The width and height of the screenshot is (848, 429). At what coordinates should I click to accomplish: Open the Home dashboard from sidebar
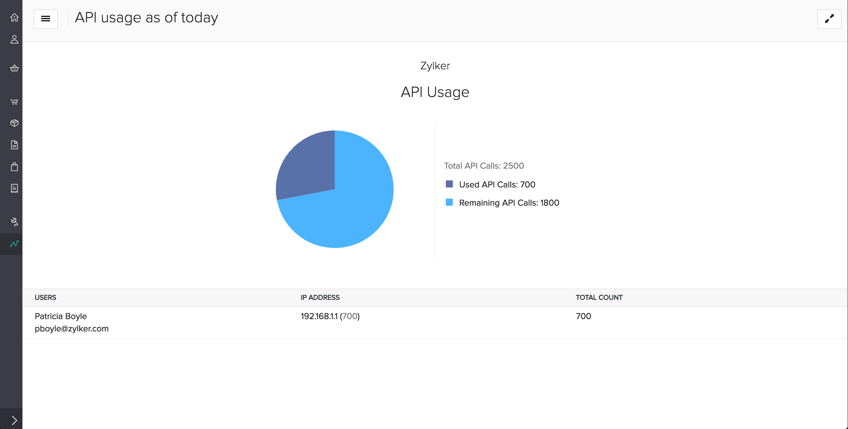[14, 18]
